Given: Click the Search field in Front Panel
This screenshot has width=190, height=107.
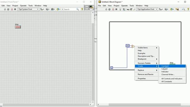Looking at the screenshot, I should [70, 9].
